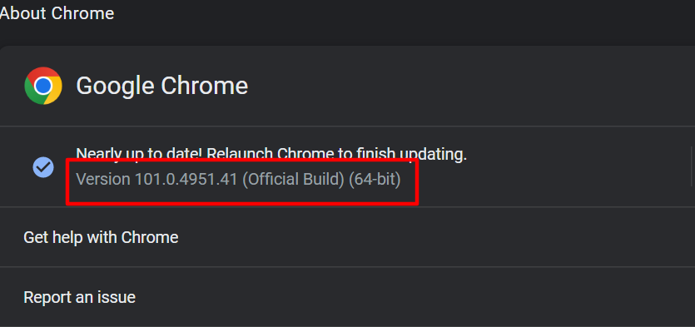Click the Google Chrome logo icon
The width and height of the screenshot is (695, 327).
pos(43,86)
